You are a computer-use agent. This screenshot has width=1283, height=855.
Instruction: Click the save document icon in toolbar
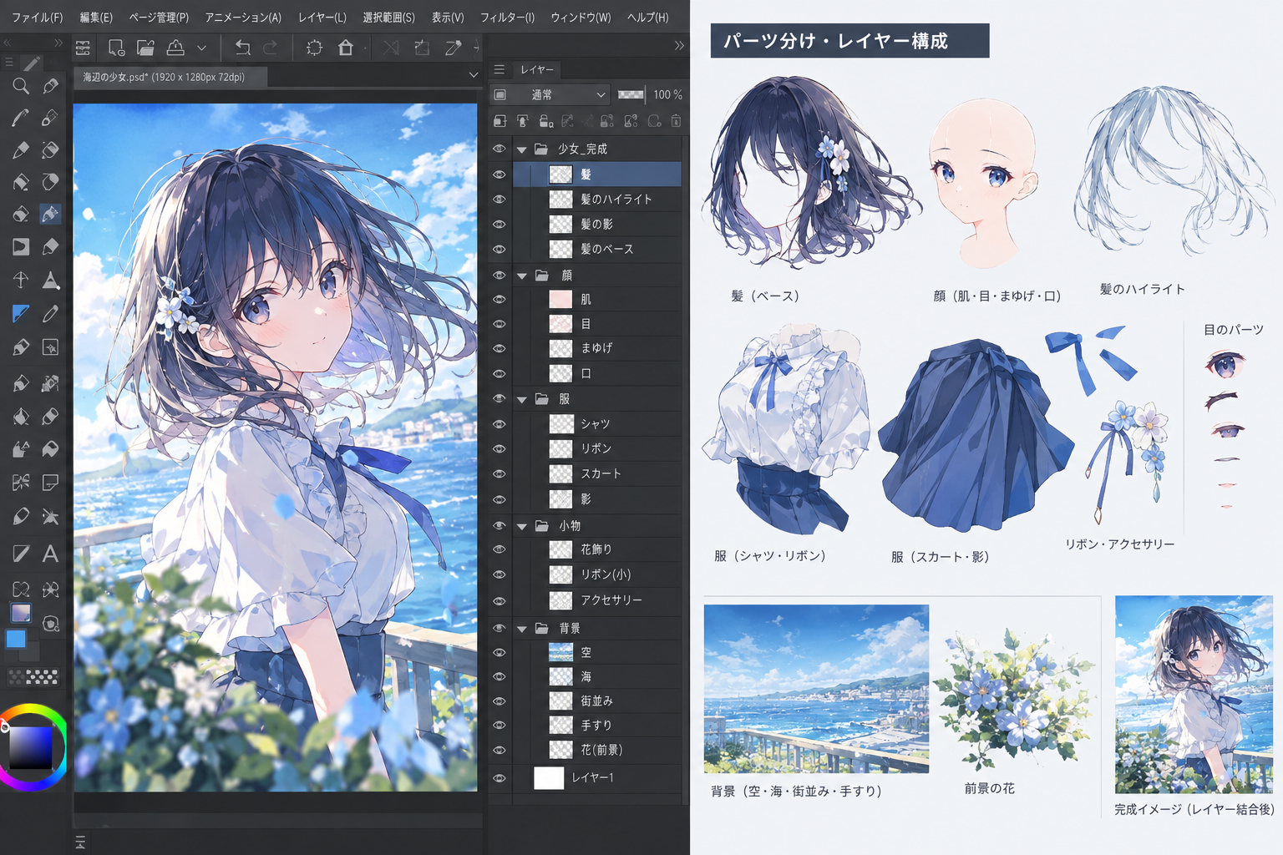[175, 48]
